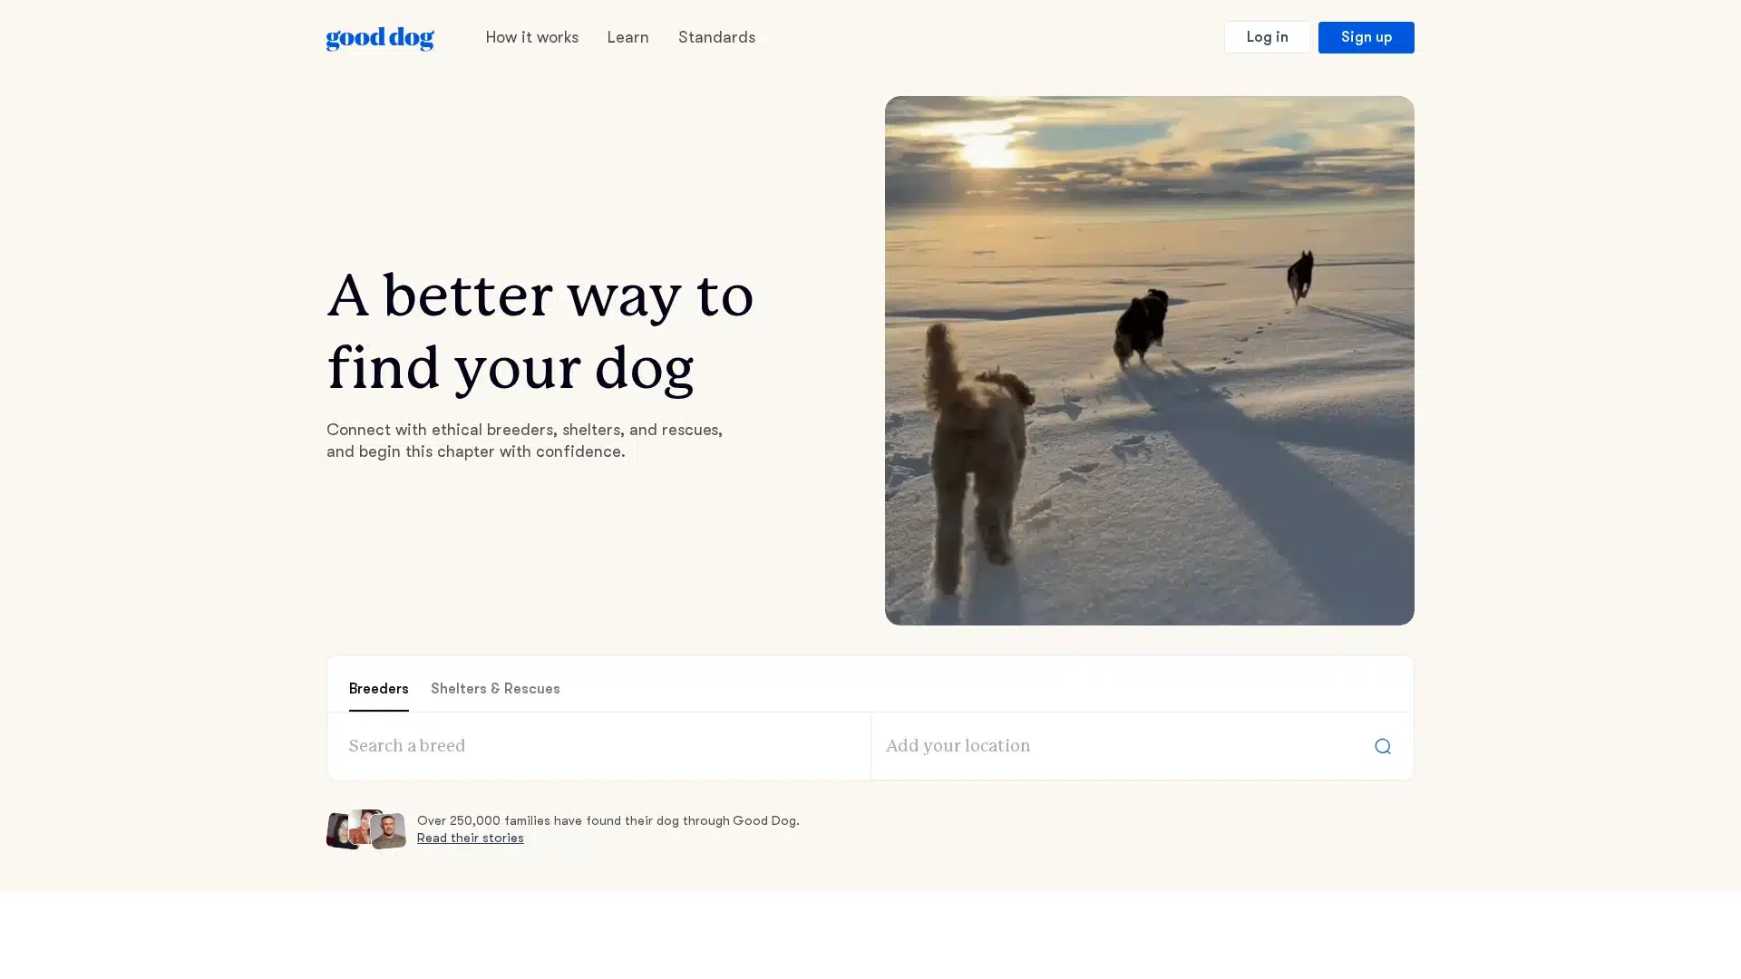Open the Read their stories link

click(x=470, y=838)
